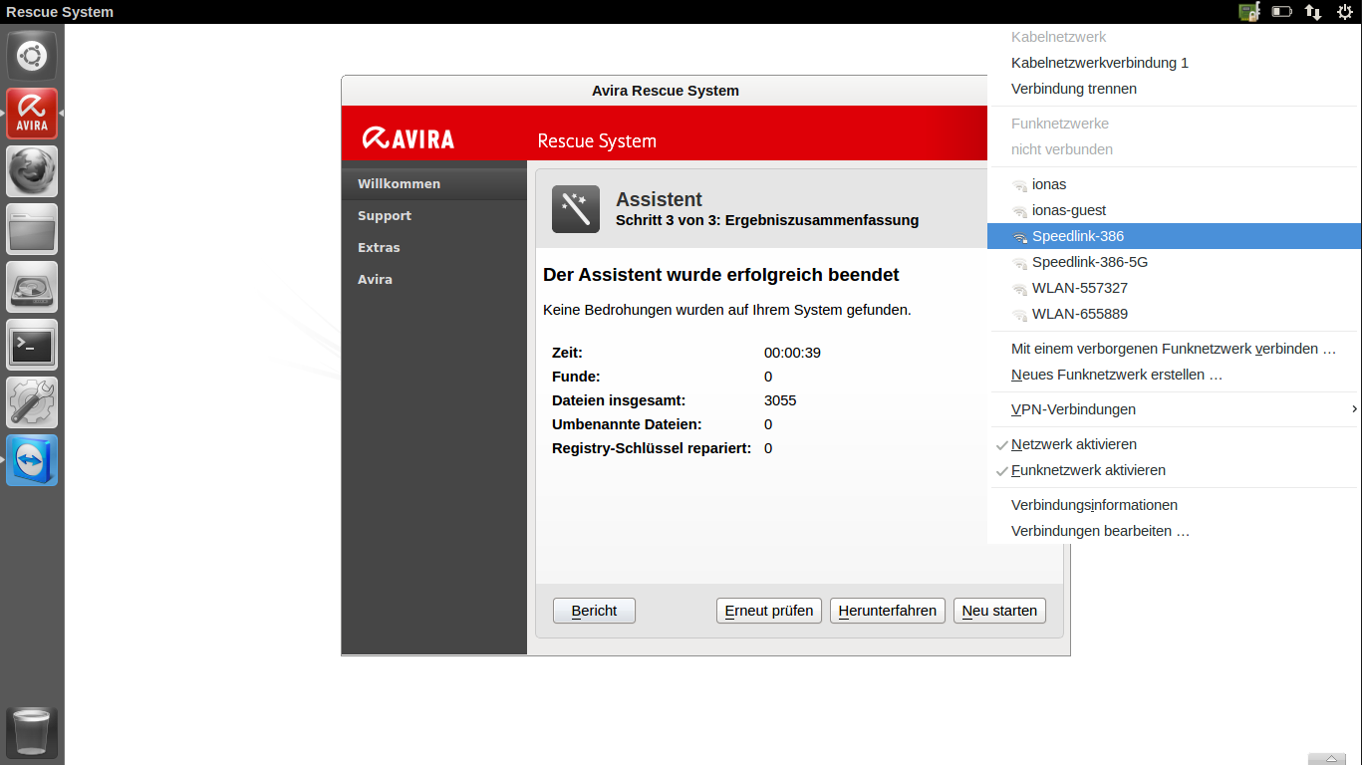Click the Avira Rescue System title bar
Screen dimensions: 1362x765
pos(665,91)
